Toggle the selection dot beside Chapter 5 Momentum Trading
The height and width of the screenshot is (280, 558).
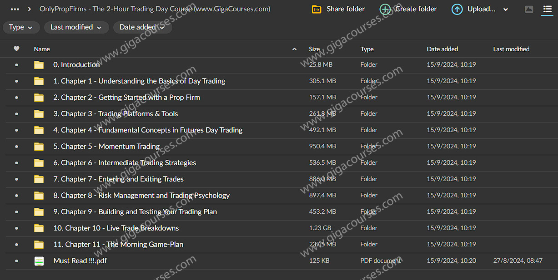17,146
